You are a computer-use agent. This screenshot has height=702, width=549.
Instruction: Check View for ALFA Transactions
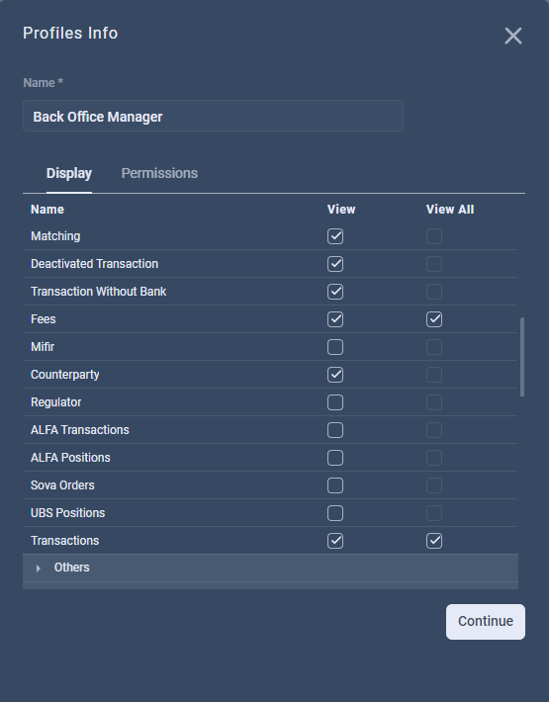click(335, 430)
